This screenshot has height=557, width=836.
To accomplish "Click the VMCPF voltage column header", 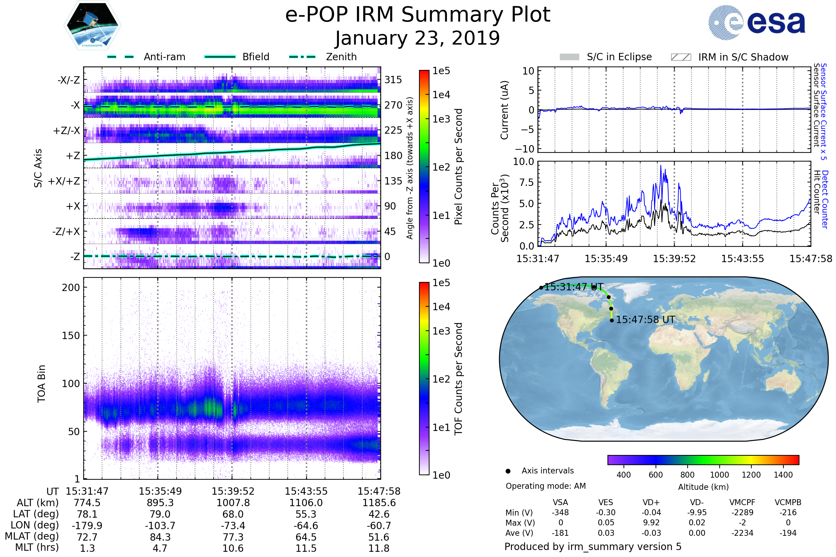I will coord(742,502).
